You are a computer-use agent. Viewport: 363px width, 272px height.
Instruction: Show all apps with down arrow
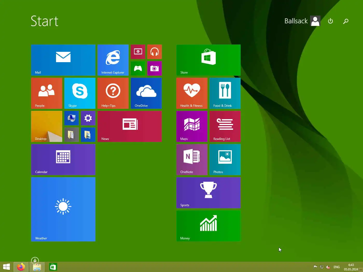35,260
